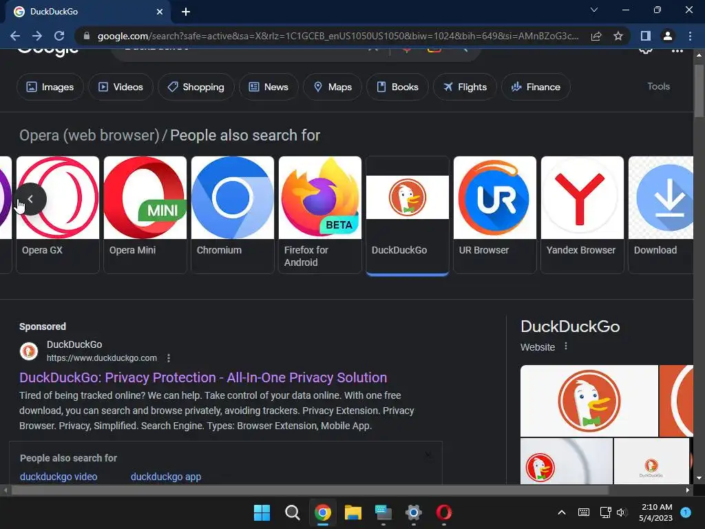The height and width of the screenshot is (529, 705).
Task: Switch to News results
Action: tap(269, 87)
